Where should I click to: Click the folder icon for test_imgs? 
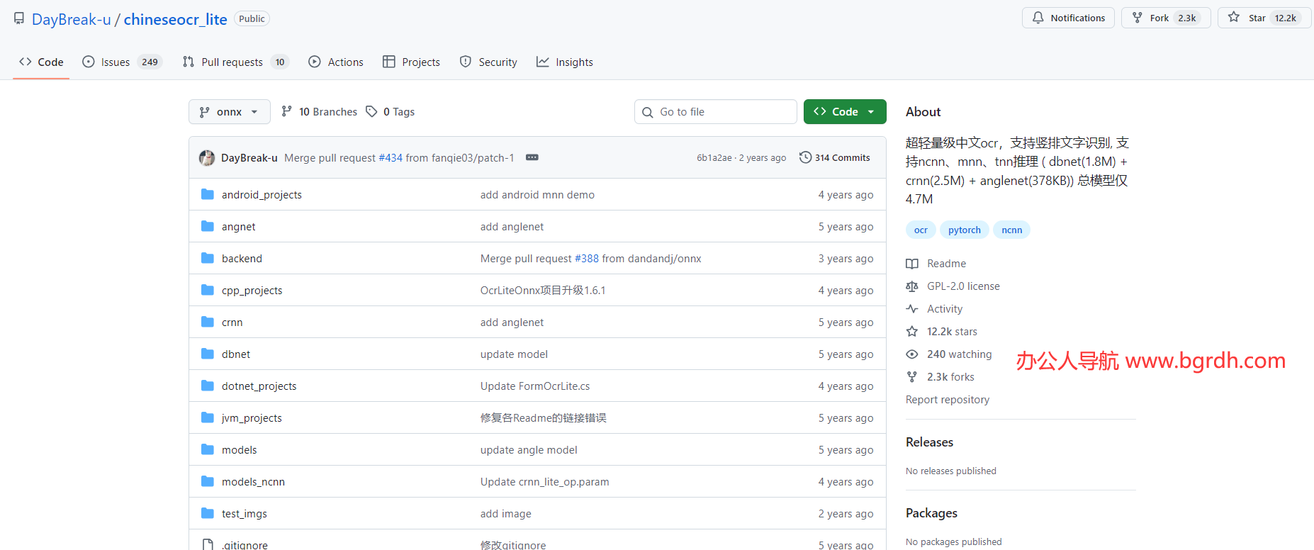point(208,513)
